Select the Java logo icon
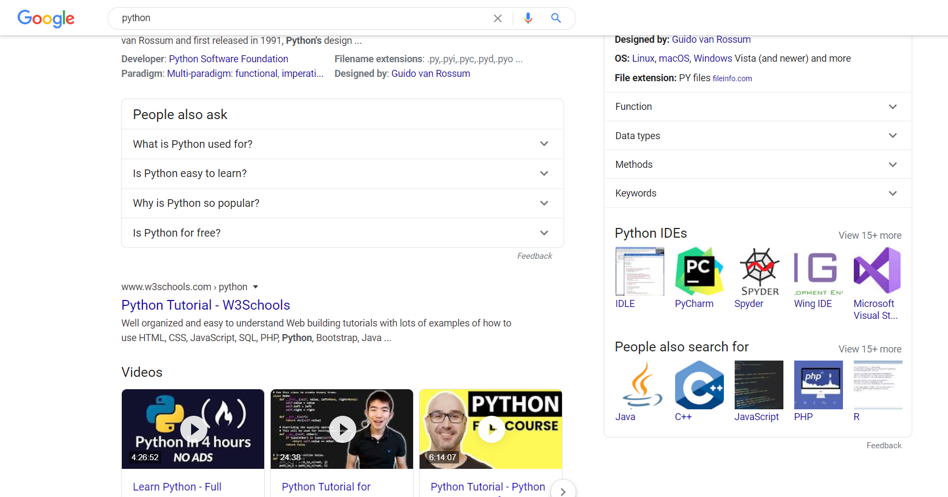 coord(639,385)
